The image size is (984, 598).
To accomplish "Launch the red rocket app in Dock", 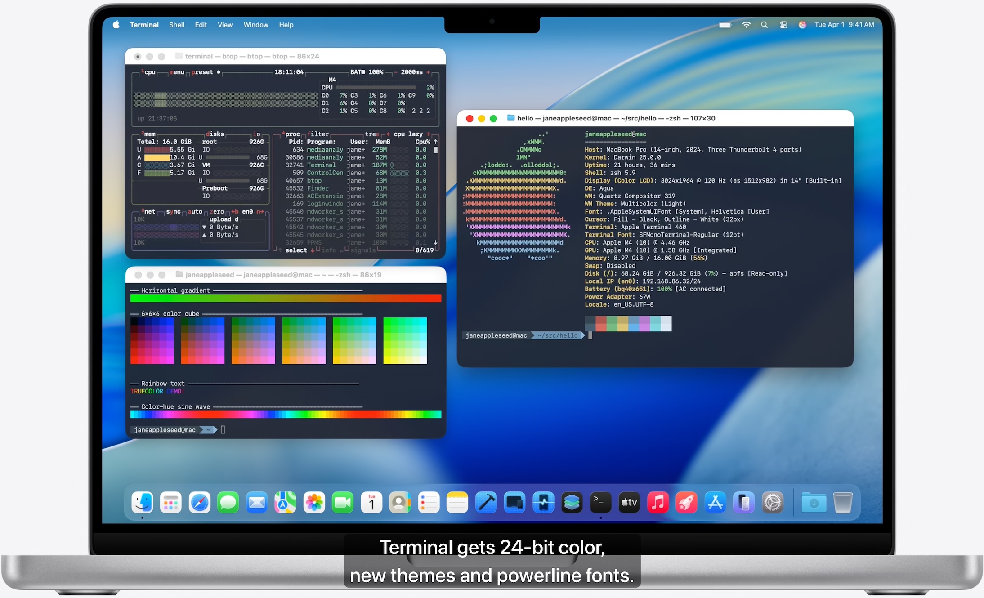I will tap(687, 502).
